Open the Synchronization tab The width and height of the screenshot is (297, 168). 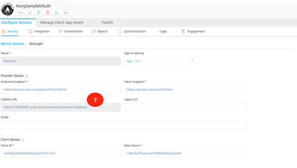(132, 31)
